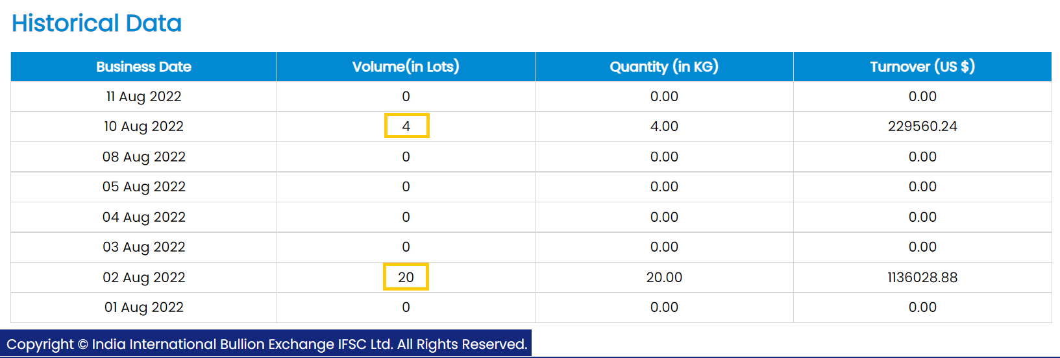Click the 11 Aug 2022 date cell

click(143, 97)
